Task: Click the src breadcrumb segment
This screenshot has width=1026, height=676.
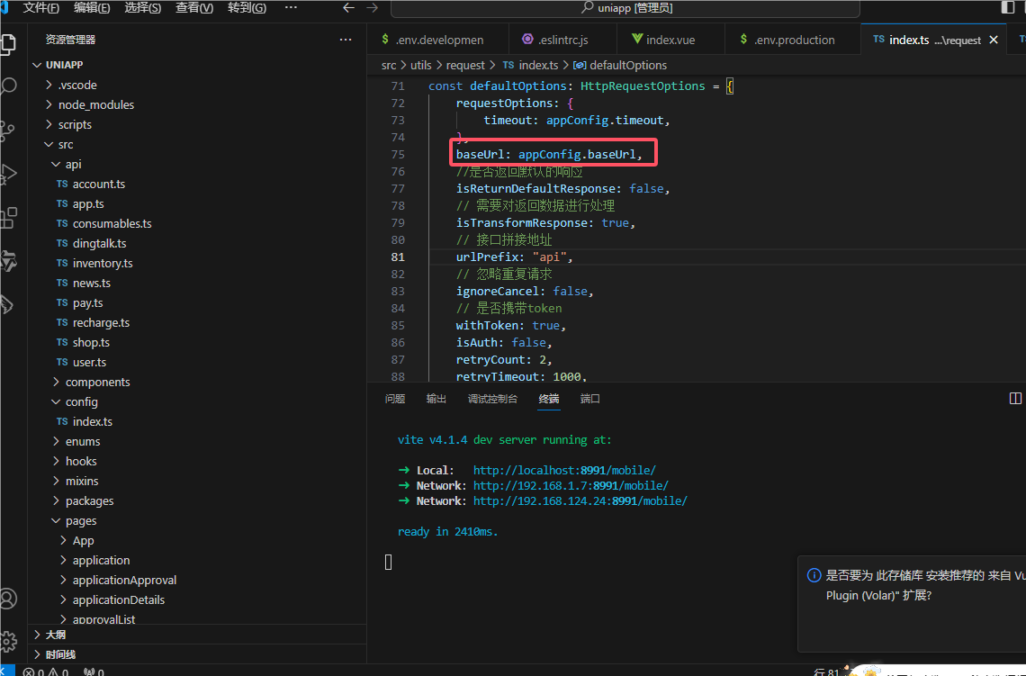Action: [x=389, y=66]
